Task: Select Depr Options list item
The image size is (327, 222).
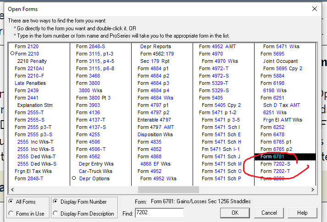Action: click(x=94, y=178)
